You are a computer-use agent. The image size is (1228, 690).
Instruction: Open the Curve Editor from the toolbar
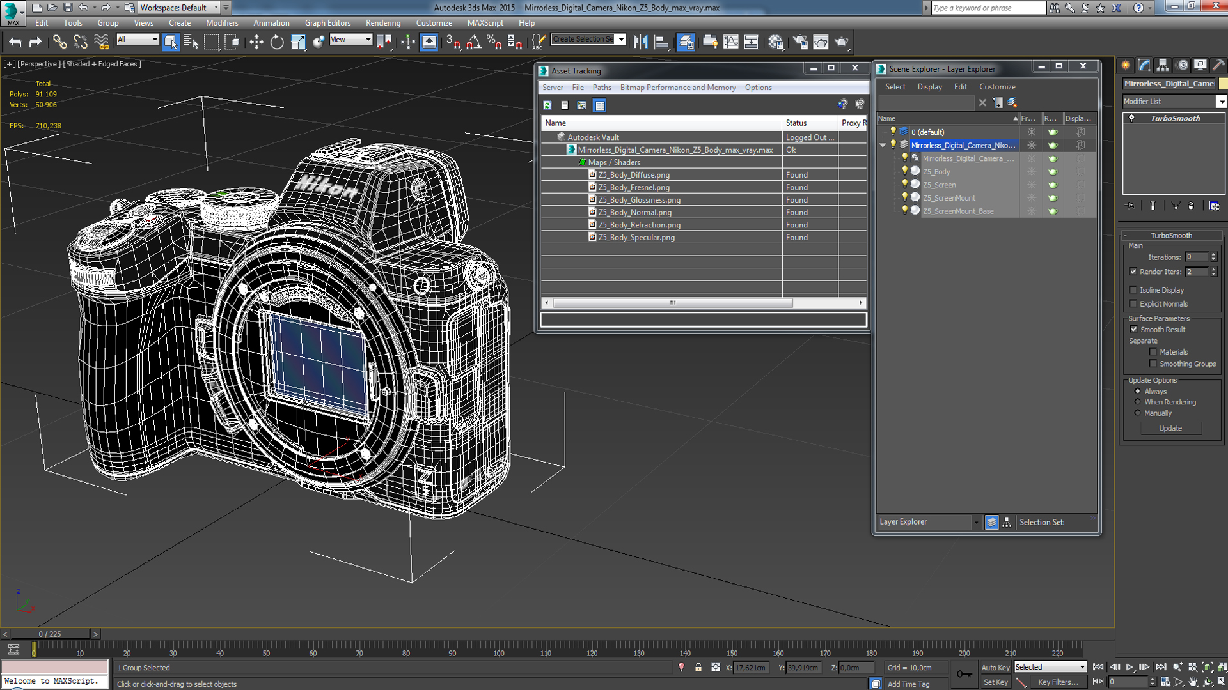[730, 42]
